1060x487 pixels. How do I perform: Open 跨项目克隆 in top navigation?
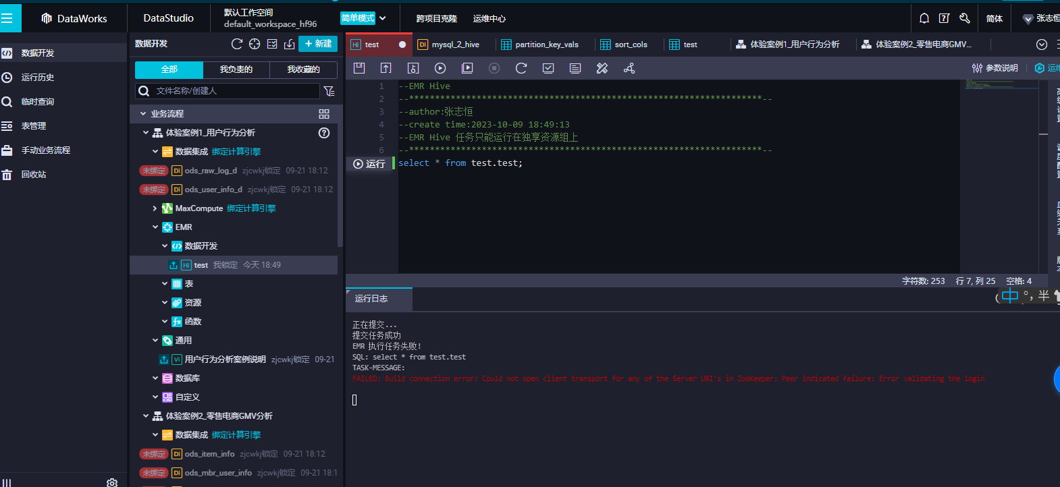(x=437, y=18)
